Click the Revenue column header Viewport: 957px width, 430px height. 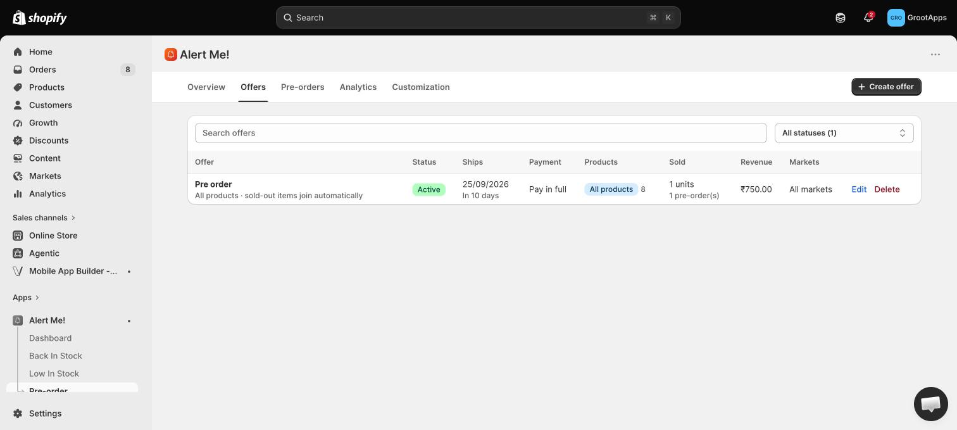(756, 162)
